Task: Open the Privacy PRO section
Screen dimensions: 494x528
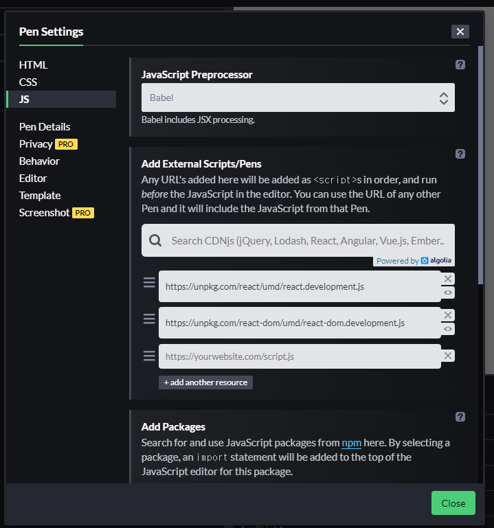Action: coord(48,144)
